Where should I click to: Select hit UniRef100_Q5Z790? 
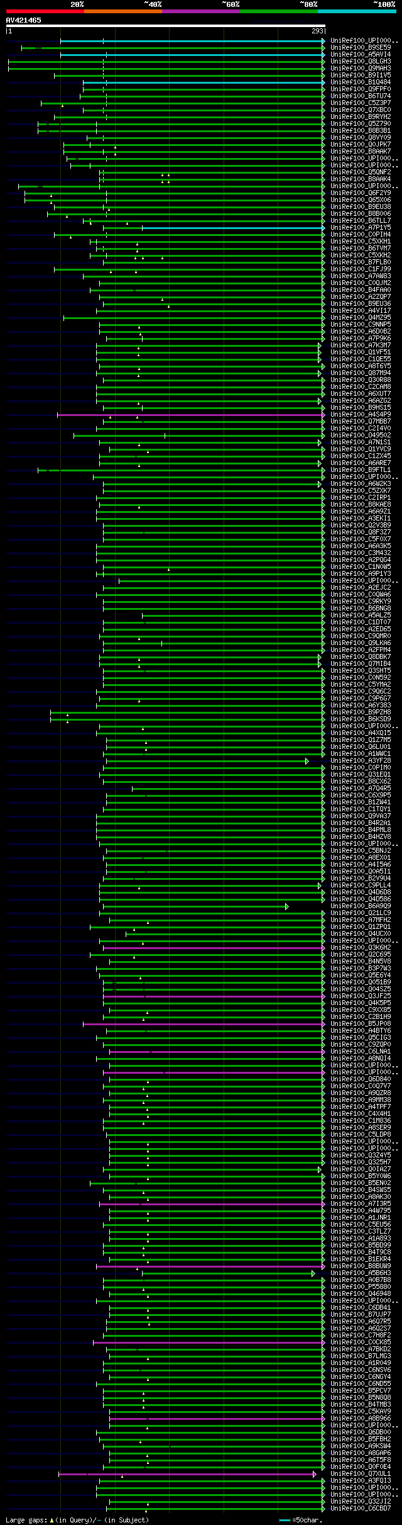pyautogui.click(x=361, y=124)
